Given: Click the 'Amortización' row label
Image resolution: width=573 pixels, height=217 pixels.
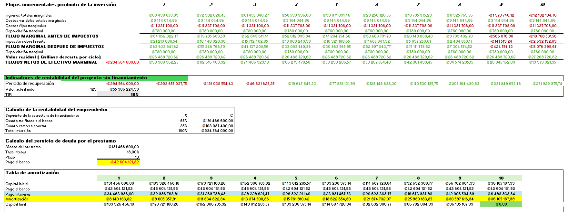Looking at the screenshot, I should pyautogui.click(x=18, y=199).
